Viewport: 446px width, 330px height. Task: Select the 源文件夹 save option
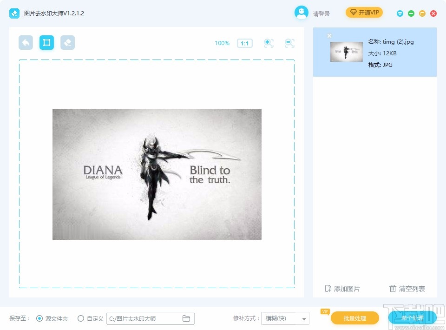point(52,319)
